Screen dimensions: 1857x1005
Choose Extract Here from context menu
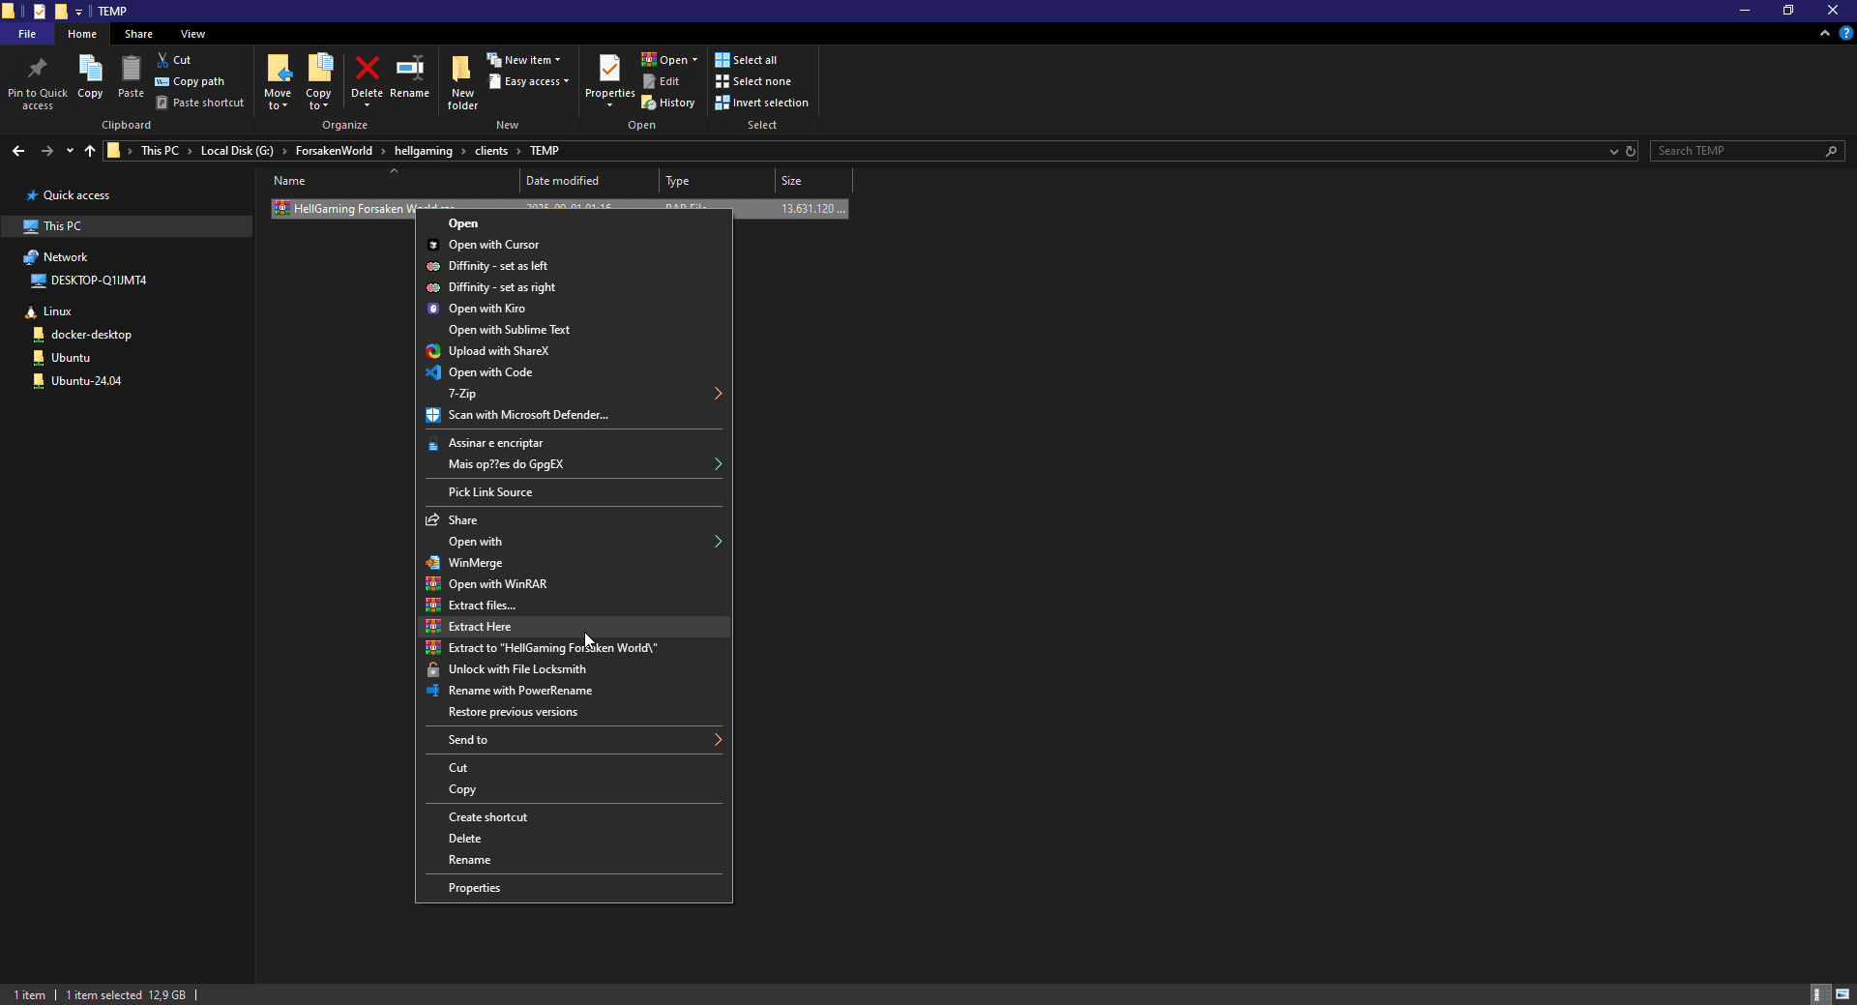click(x=480, y=627)
